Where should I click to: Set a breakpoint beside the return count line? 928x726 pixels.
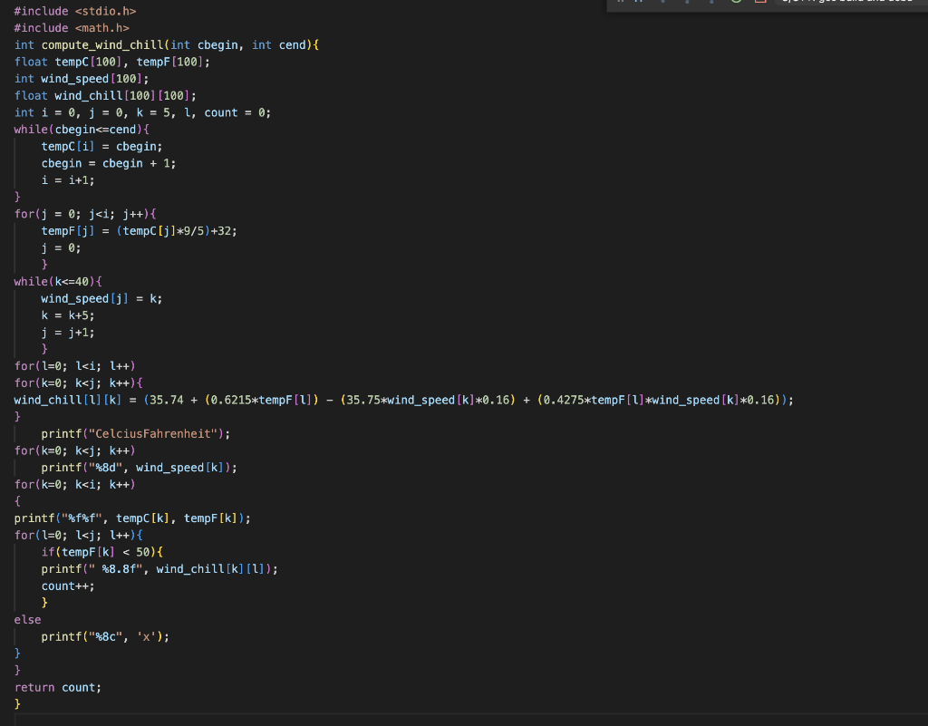pyautogui.click(x=6, y=687)
